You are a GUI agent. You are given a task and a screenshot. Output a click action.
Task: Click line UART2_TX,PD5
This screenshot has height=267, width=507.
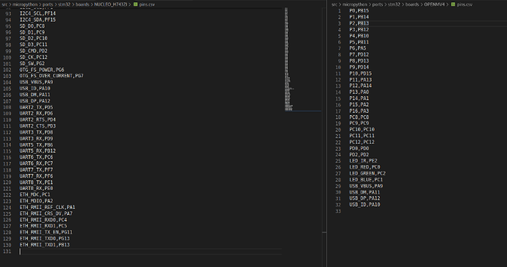click(36, 107)
